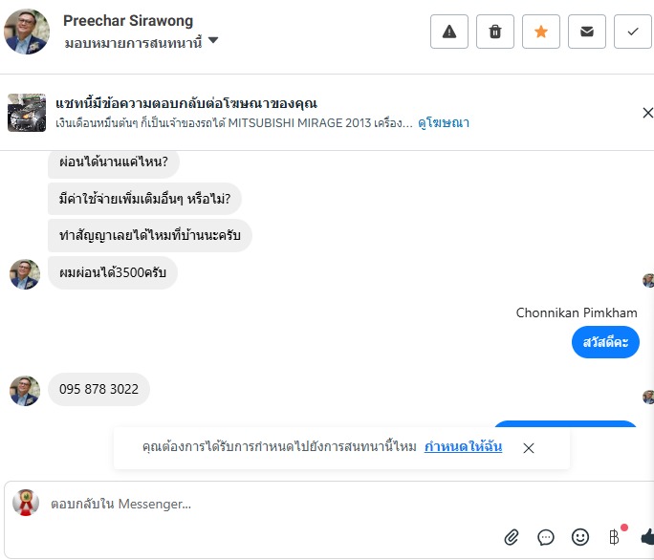
Task: Click the Mitsubishi Mirage ad thumbnail
Action: coord(27,113)
